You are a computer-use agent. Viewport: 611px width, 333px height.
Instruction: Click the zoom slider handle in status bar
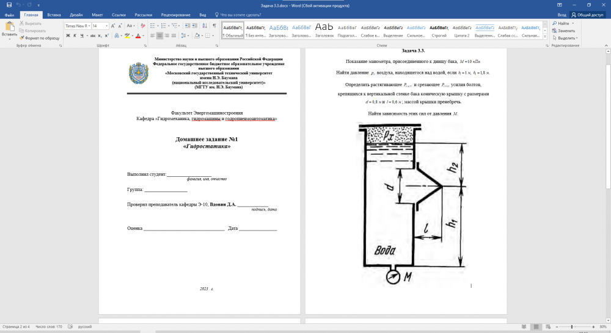point(572,327)
